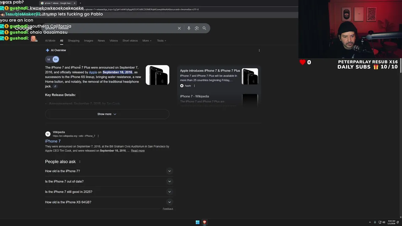Open 'Apple introduces iPhone 7 & iPhone 7 Plus'
Image resolution: width=402 pixels, height=226 pixels.
click(210, 71)
